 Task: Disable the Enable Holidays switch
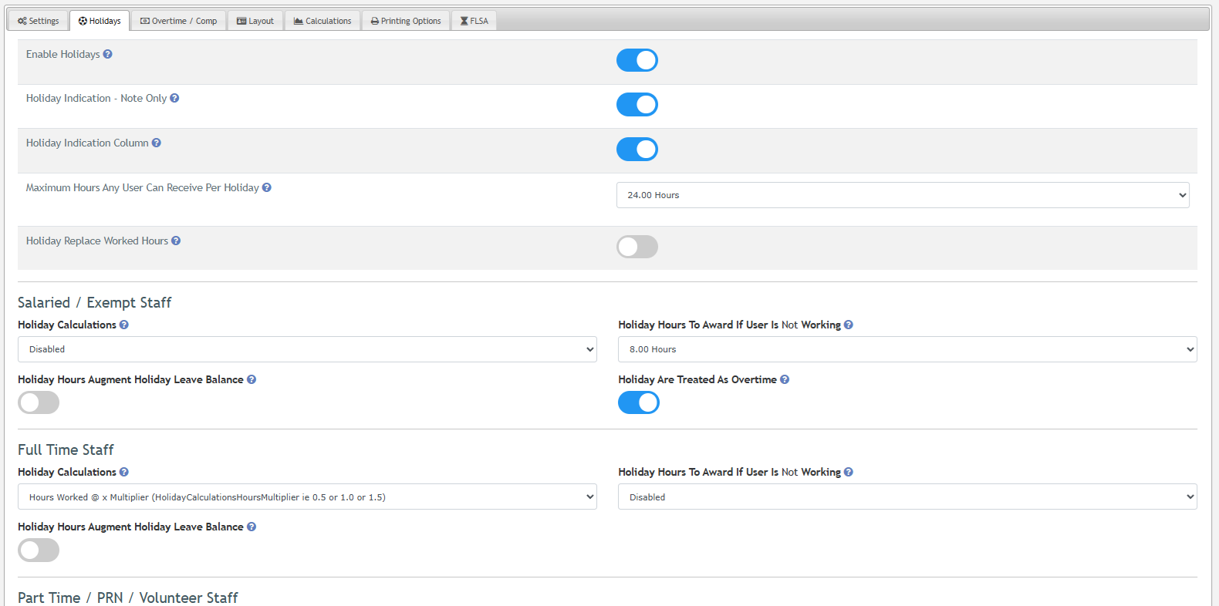tap(637, 60)
